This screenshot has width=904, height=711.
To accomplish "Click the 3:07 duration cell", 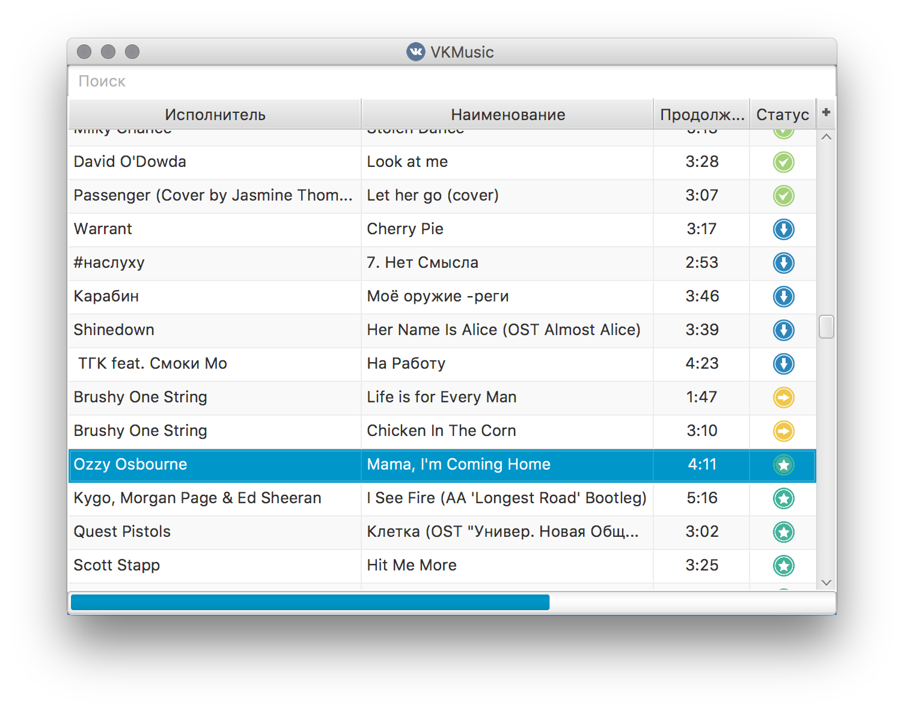I will 701,196.
